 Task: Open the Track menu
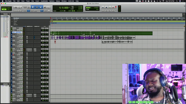(28, 1)
